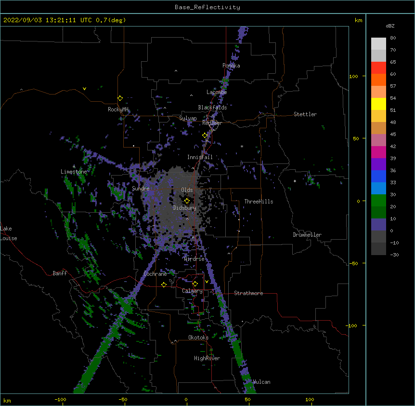
Task: Click the HighRiver label
Action: point(207,358)
